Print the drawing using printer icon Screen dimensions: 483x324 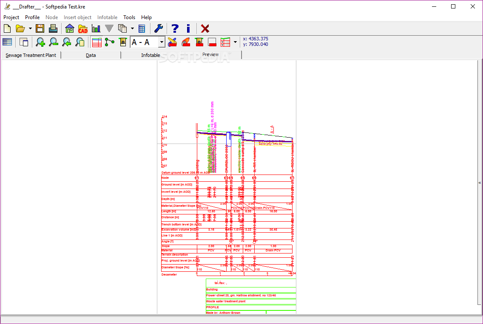pos(53,28)
